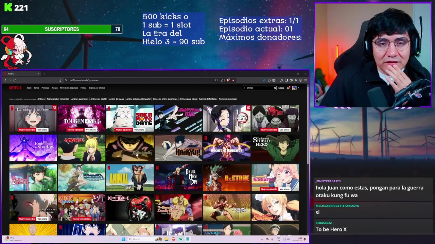Viewport: 435px width, 244px height.
Task: Bookmark this page with the bookmark icon
Action: tap(60, 80)
